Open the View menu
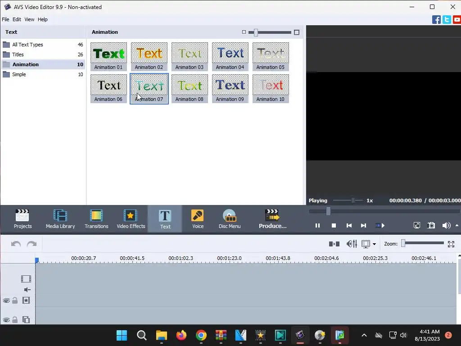 tap(29, 19)
